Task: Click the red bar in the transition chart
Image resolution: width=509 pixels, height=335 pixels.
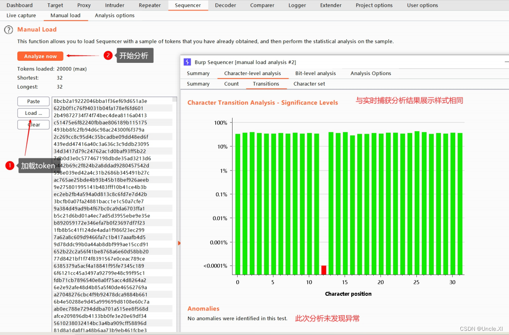Action: (x=323, y=269)
